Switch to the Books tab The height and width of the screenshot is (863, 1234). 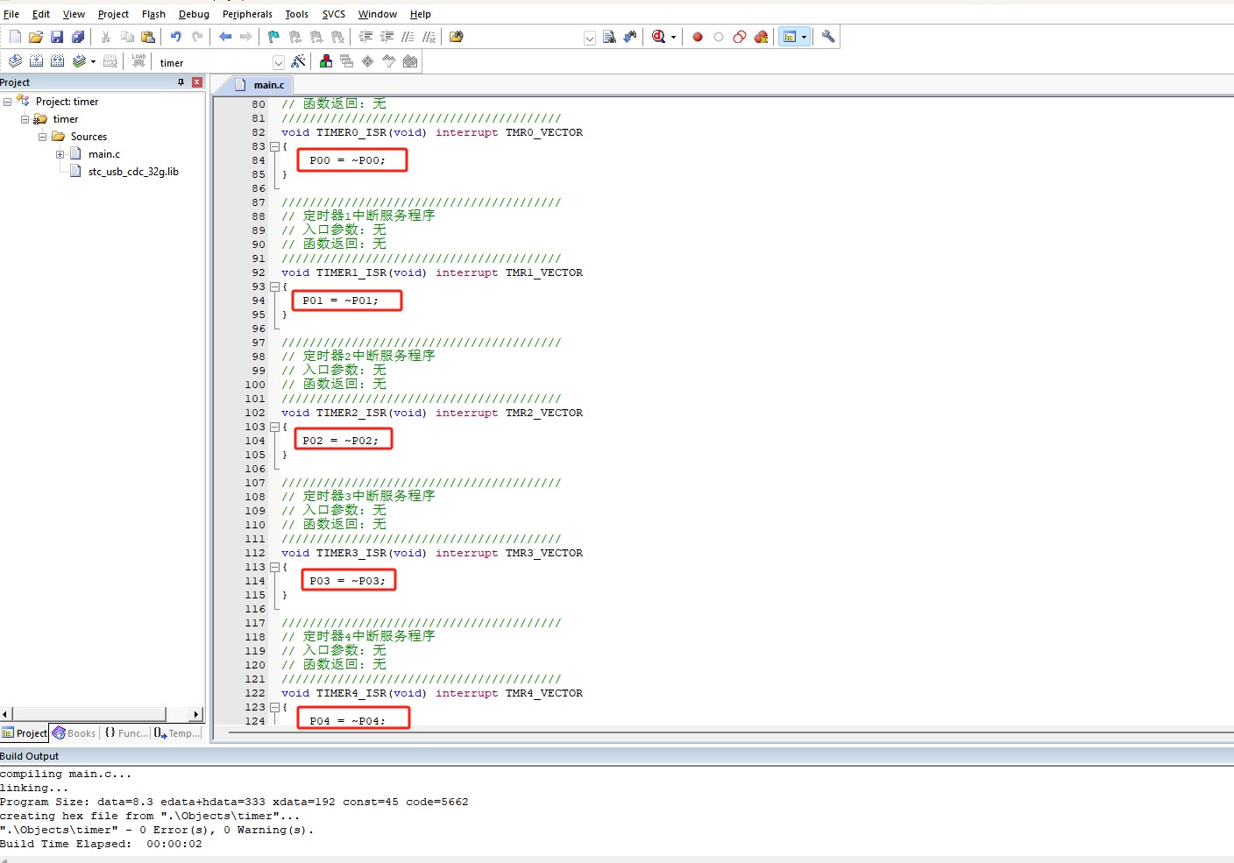click(x=74, y=733)
